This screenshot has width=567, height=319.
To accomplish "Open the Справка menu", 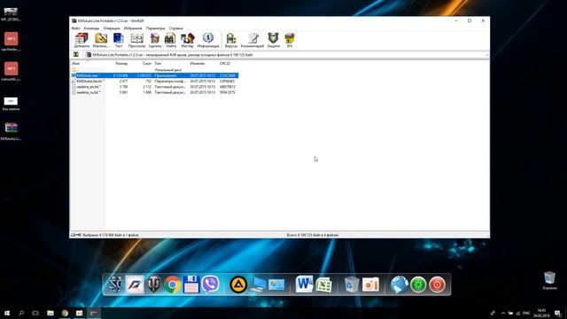I will [176, 28].
